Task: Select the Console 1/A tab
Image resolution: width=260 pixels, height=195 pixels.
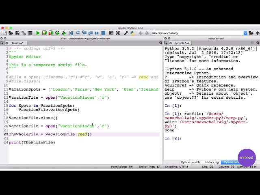Action: pyautogui.click(x=182, y=43)
